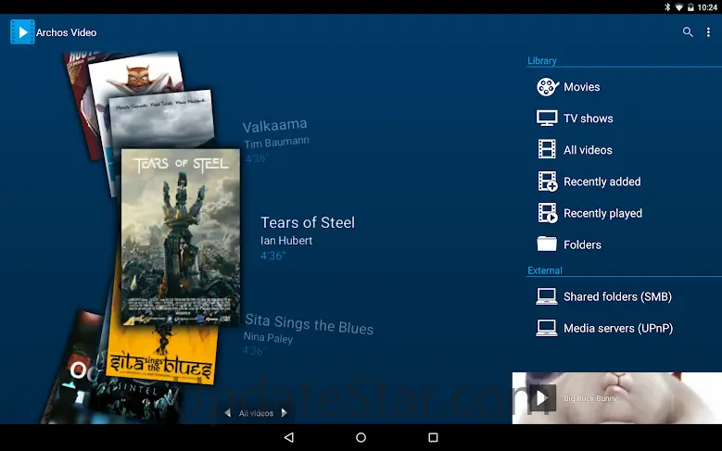
Task: Click the Library section header
Action: pos(542,61)
